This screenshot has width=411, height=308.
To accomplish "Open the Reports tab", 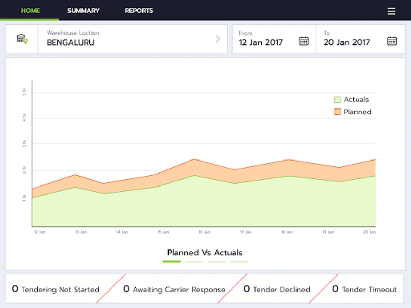I will click(x=139, y=11).
